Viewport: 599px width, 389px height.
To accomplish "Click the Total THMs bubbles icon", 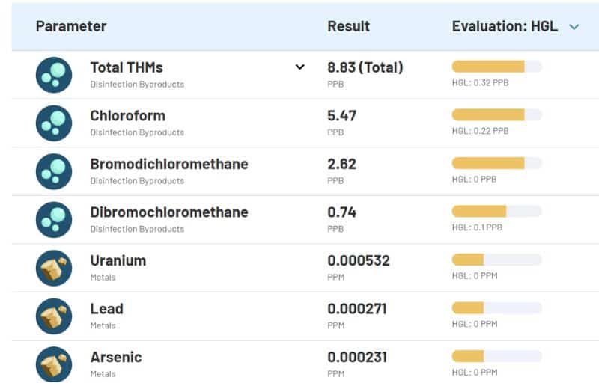I will (x=54, y=75).
